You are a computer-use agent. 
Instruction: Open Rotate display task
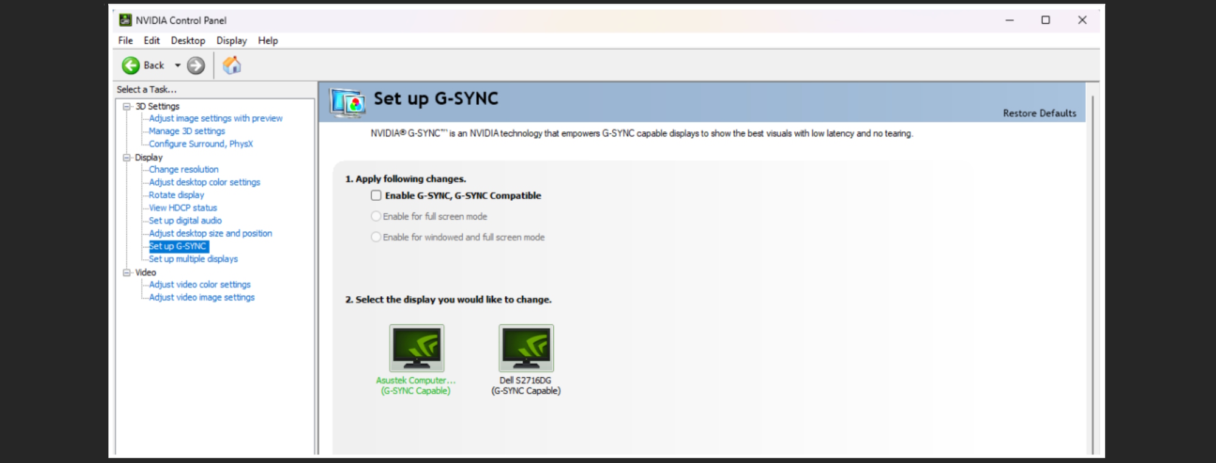[x=176, y=195]
